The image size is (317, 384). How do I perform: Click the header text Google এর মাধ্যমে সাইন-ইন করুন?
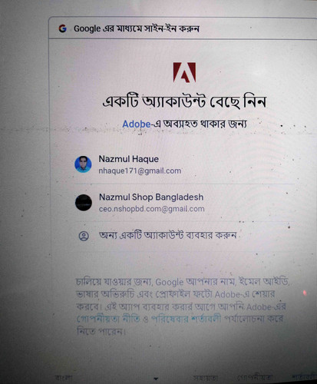click(x=137, y=28)
